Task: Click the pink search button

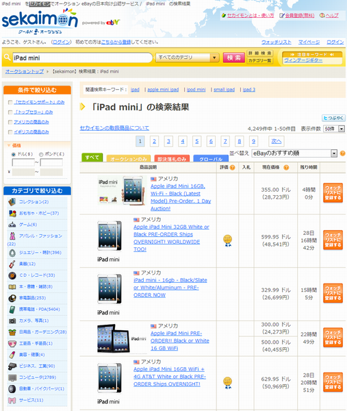Action: pyautogui.click(x=233, y=58)
